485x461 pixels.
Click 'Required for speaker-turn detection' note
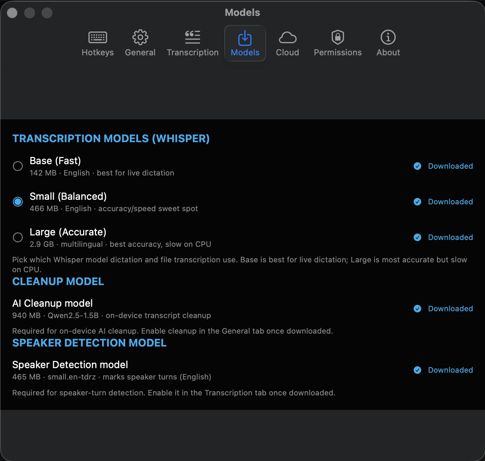(174, 393)
